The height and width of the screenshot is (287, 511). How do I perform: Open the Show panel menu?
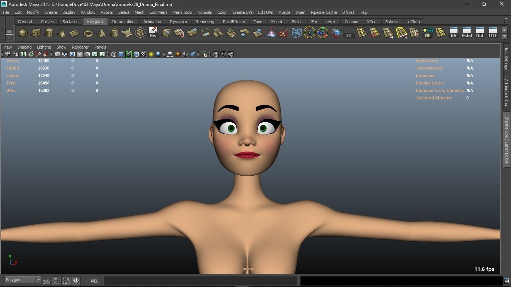coord(61,47)
